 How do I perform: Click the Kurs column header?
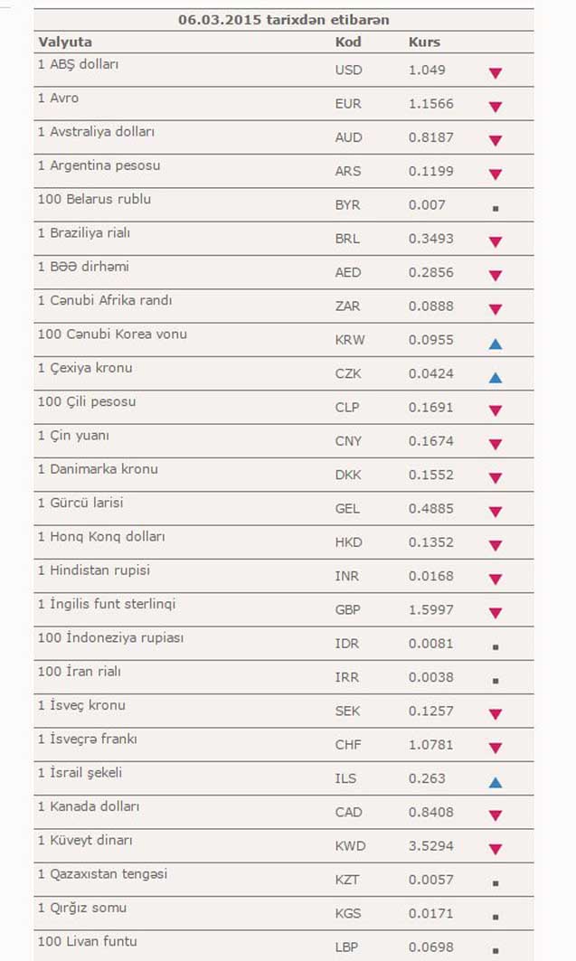tap(425, 42)
